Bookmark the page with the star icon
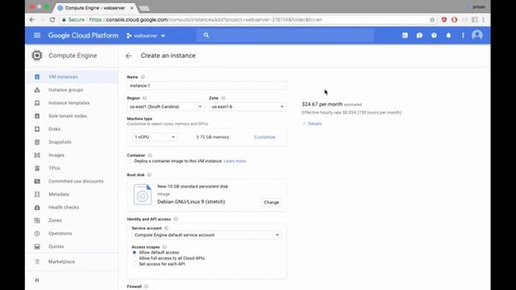 pos(432,19)
